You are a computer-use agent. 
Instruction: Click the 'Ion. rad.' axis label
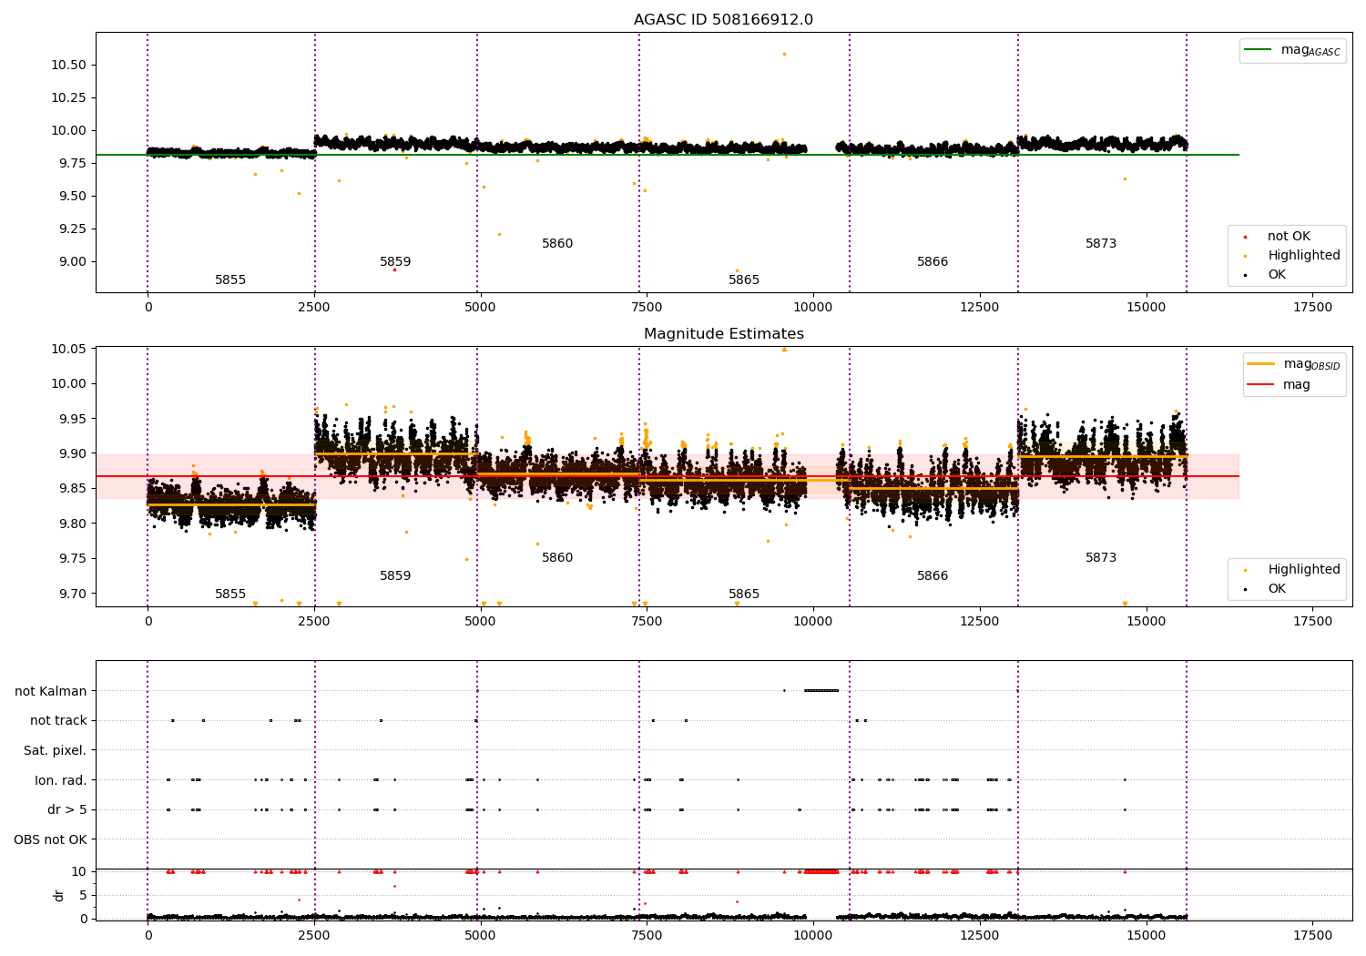pos(61,780)
